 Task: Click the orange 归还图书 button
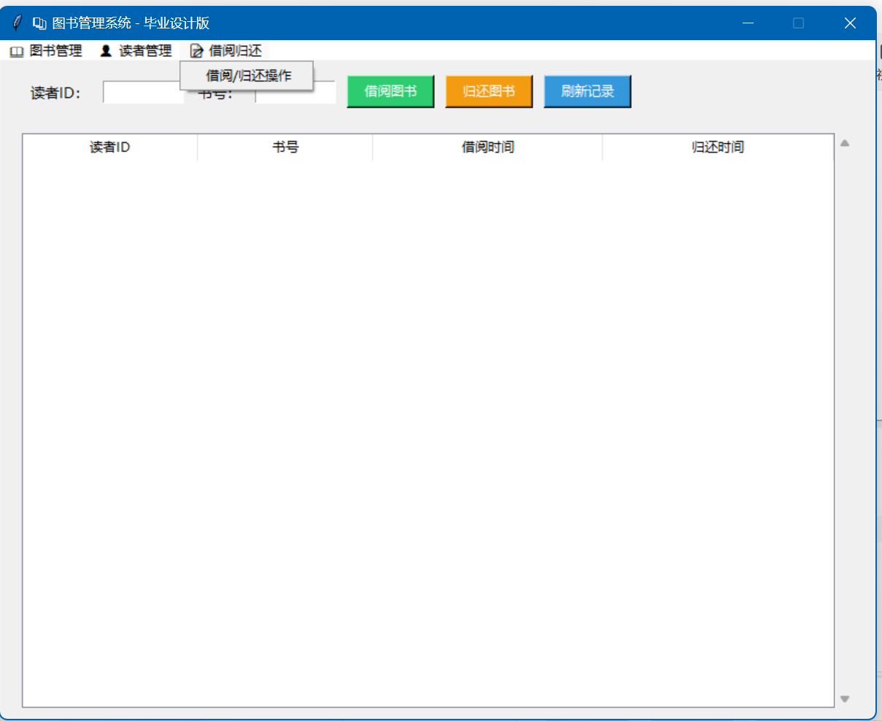coord(489,91)
